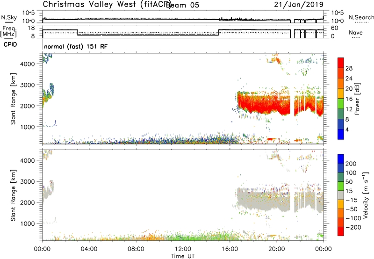Click the 'Velocity [m s-1]' colorbar label
The width and height of the screenshot is (374, 259).
click(366, 195)
